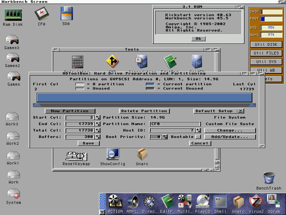Open the Work hard drive icon
286x215 pixels.
[x=14, y=175]
